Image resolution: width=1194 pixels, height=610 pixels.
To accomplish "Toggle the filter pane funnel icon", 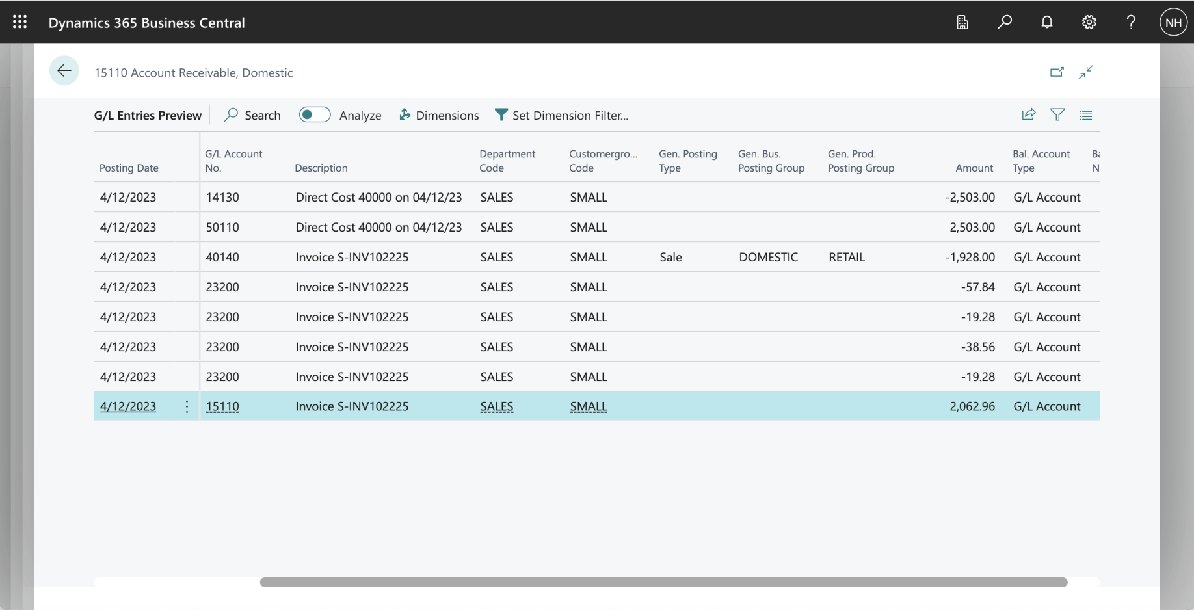I will pyautogui.click(x=1057, y=115).
